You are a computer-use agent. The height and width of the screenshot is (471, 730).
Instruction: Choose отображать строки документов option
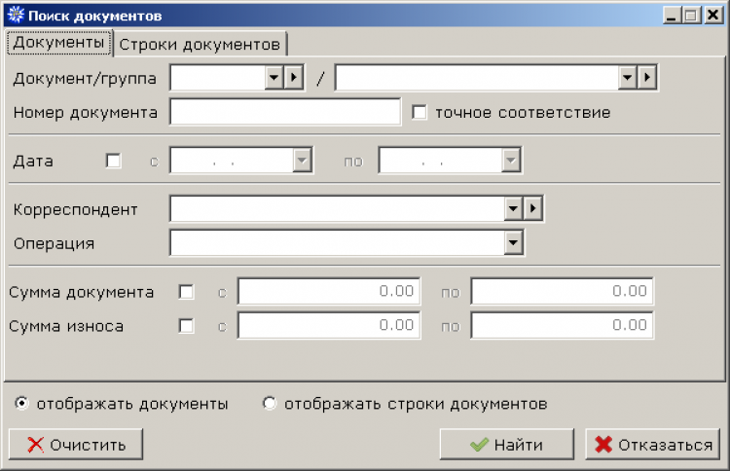click(x=270, y=403)
